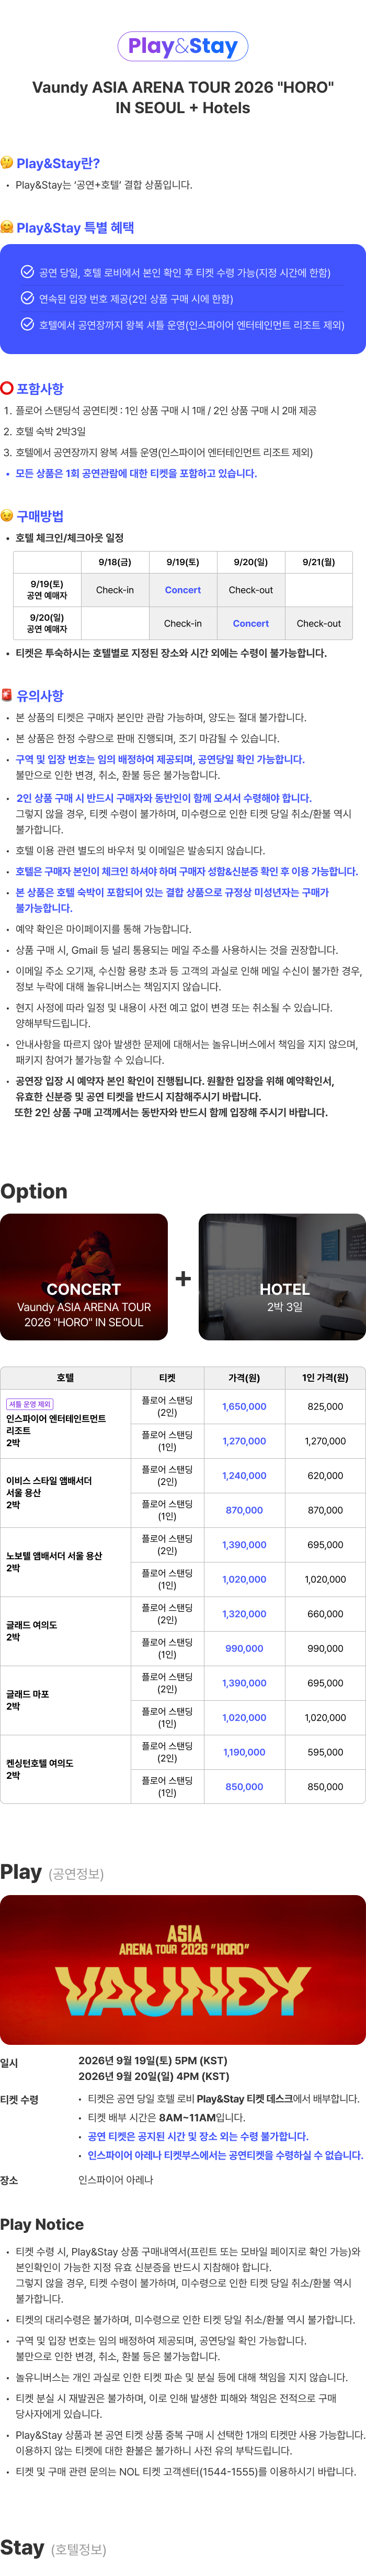The width and height of the screenshot is (366, 2576).
Task: Click the 1,650,000 price for 인스파이어 리조트
Action: coord(244,1406)
